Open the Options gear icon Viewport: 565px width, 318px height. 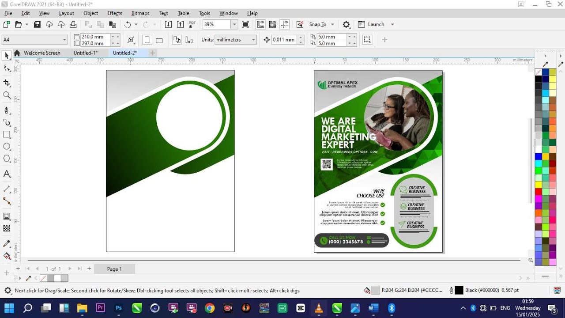point(347,24)
